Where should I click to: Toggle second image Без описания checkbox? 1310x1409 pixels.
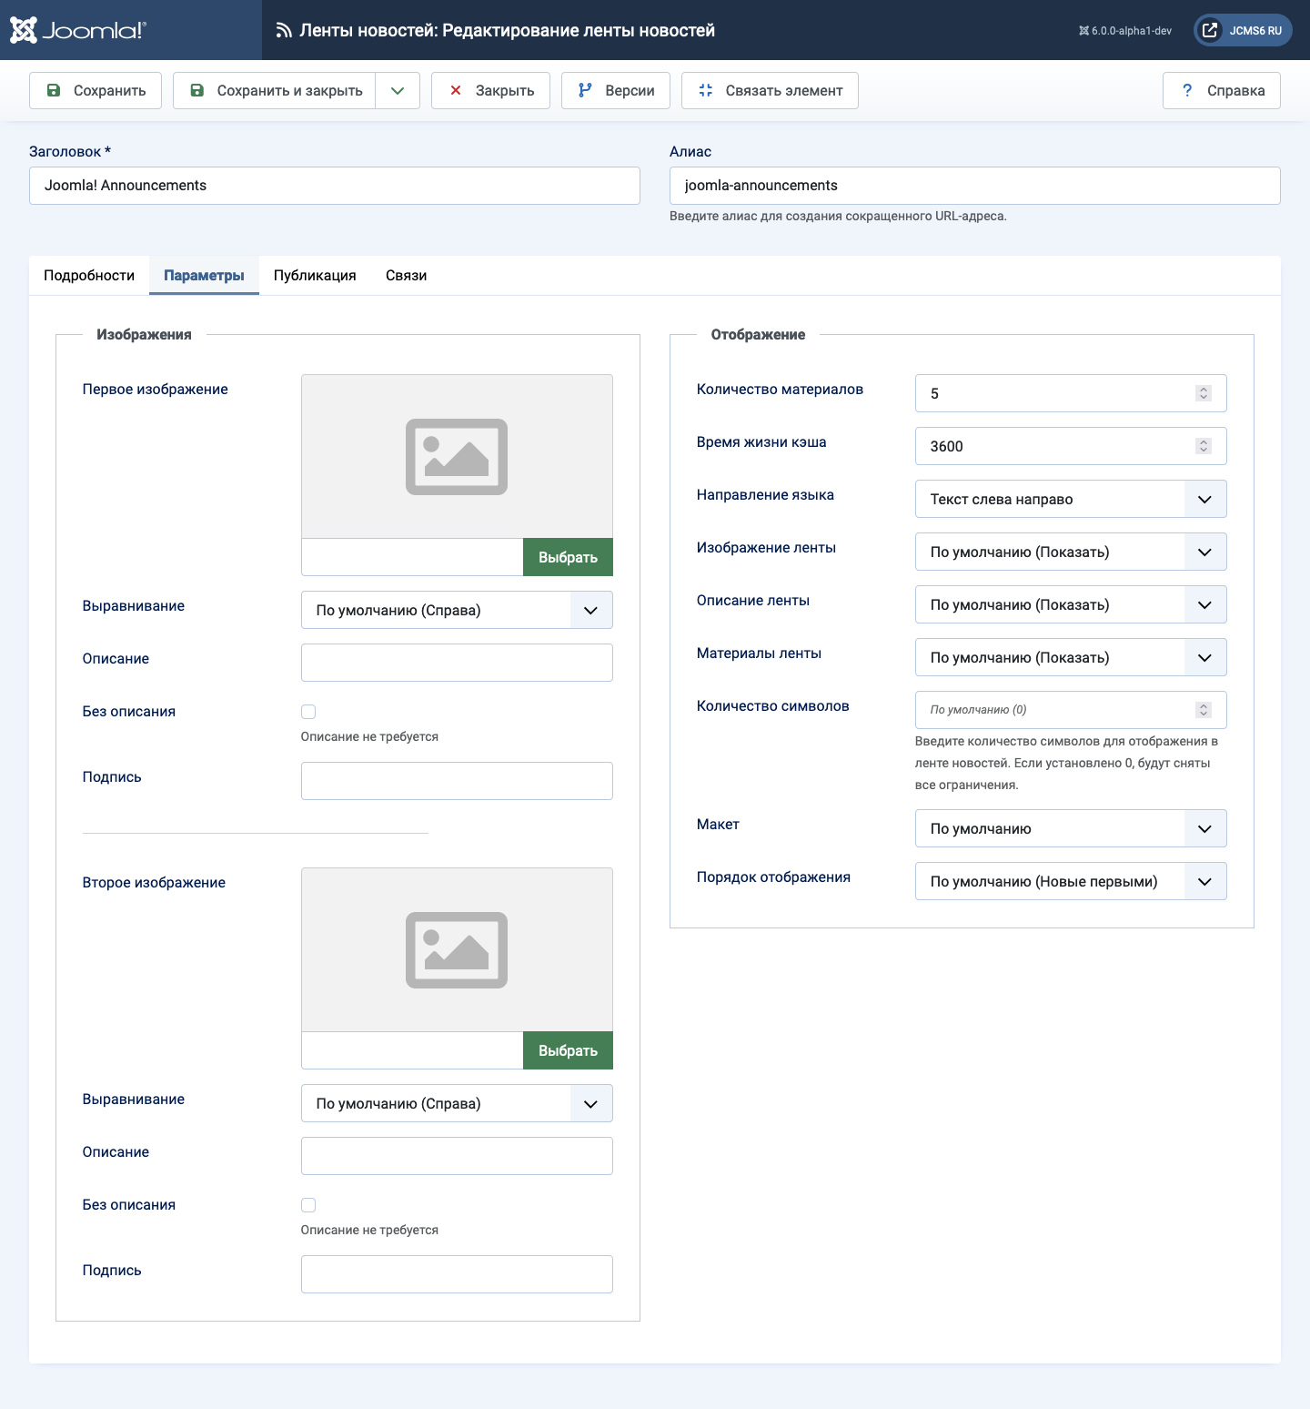(x=308, y=1205)
